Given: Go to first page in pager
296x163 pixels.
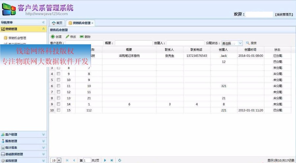Looking at the screenshot, I should coord(67,160).
